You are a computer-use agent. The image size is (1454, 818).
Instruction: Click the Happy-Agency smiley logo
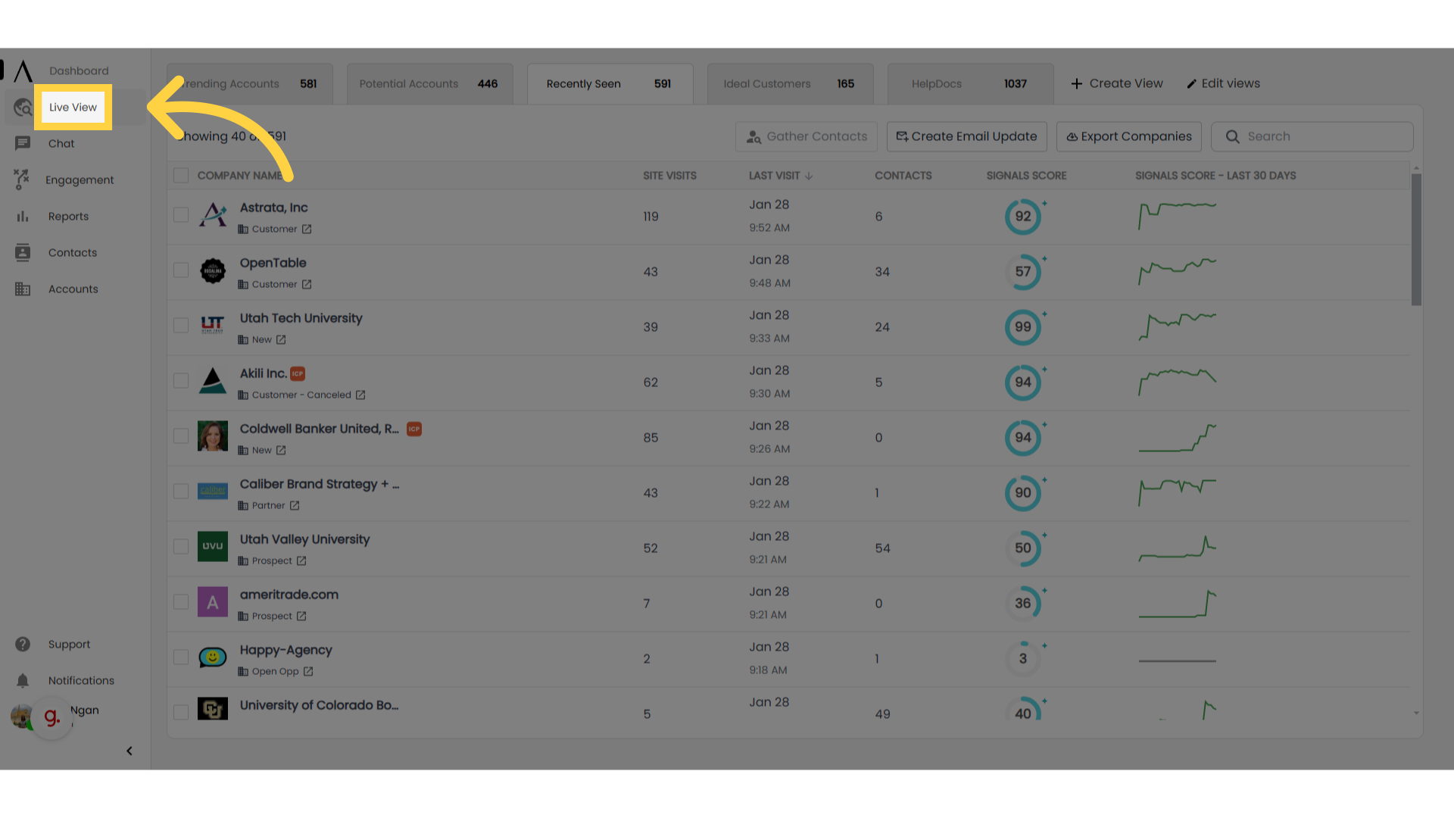(213, 657)
